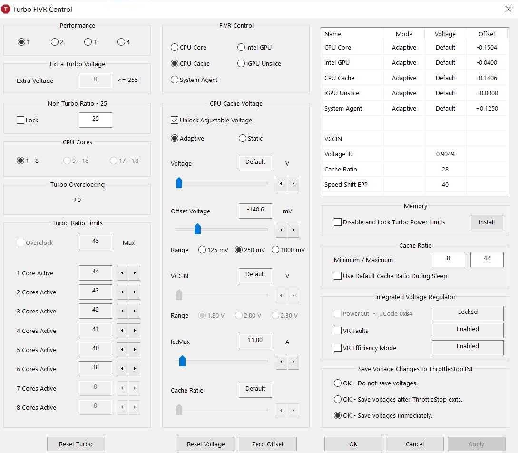Click the Offset Voltage left arrow button
The width and height of the screenshot is (518, 453).
(282, 230)
